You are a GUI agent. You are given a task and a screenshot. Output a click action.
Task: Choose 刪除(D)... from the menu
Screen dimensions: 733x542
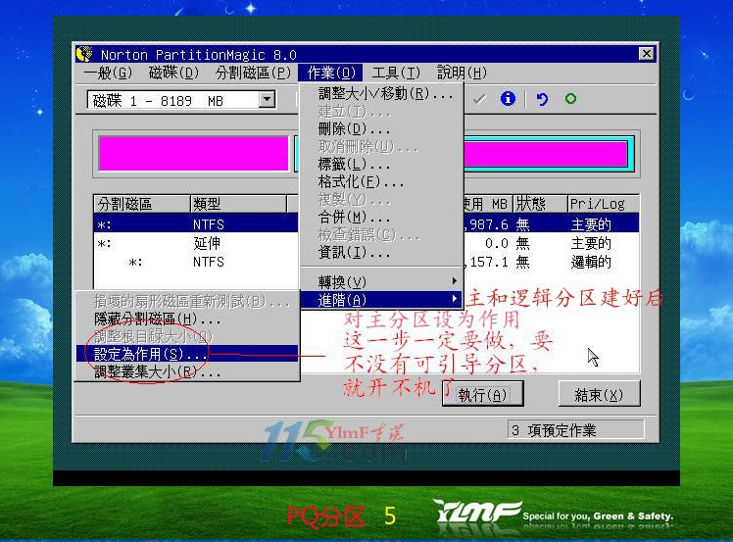click(x=381, y=128)
